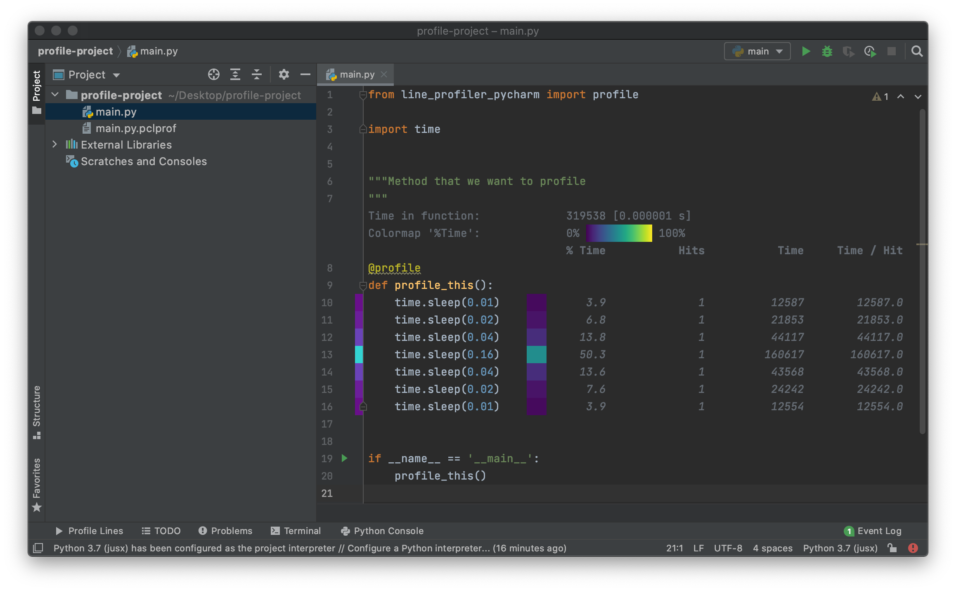The width and height of the screenshot is (956, 591).
Task: Collapse the profile_this function fold
Action: coord(362,285)
